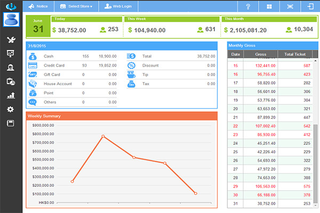This screenshot has height=213, width=320.
Task: Click the peak point on Weekly Summary chart
Action: tap(103, 136)
